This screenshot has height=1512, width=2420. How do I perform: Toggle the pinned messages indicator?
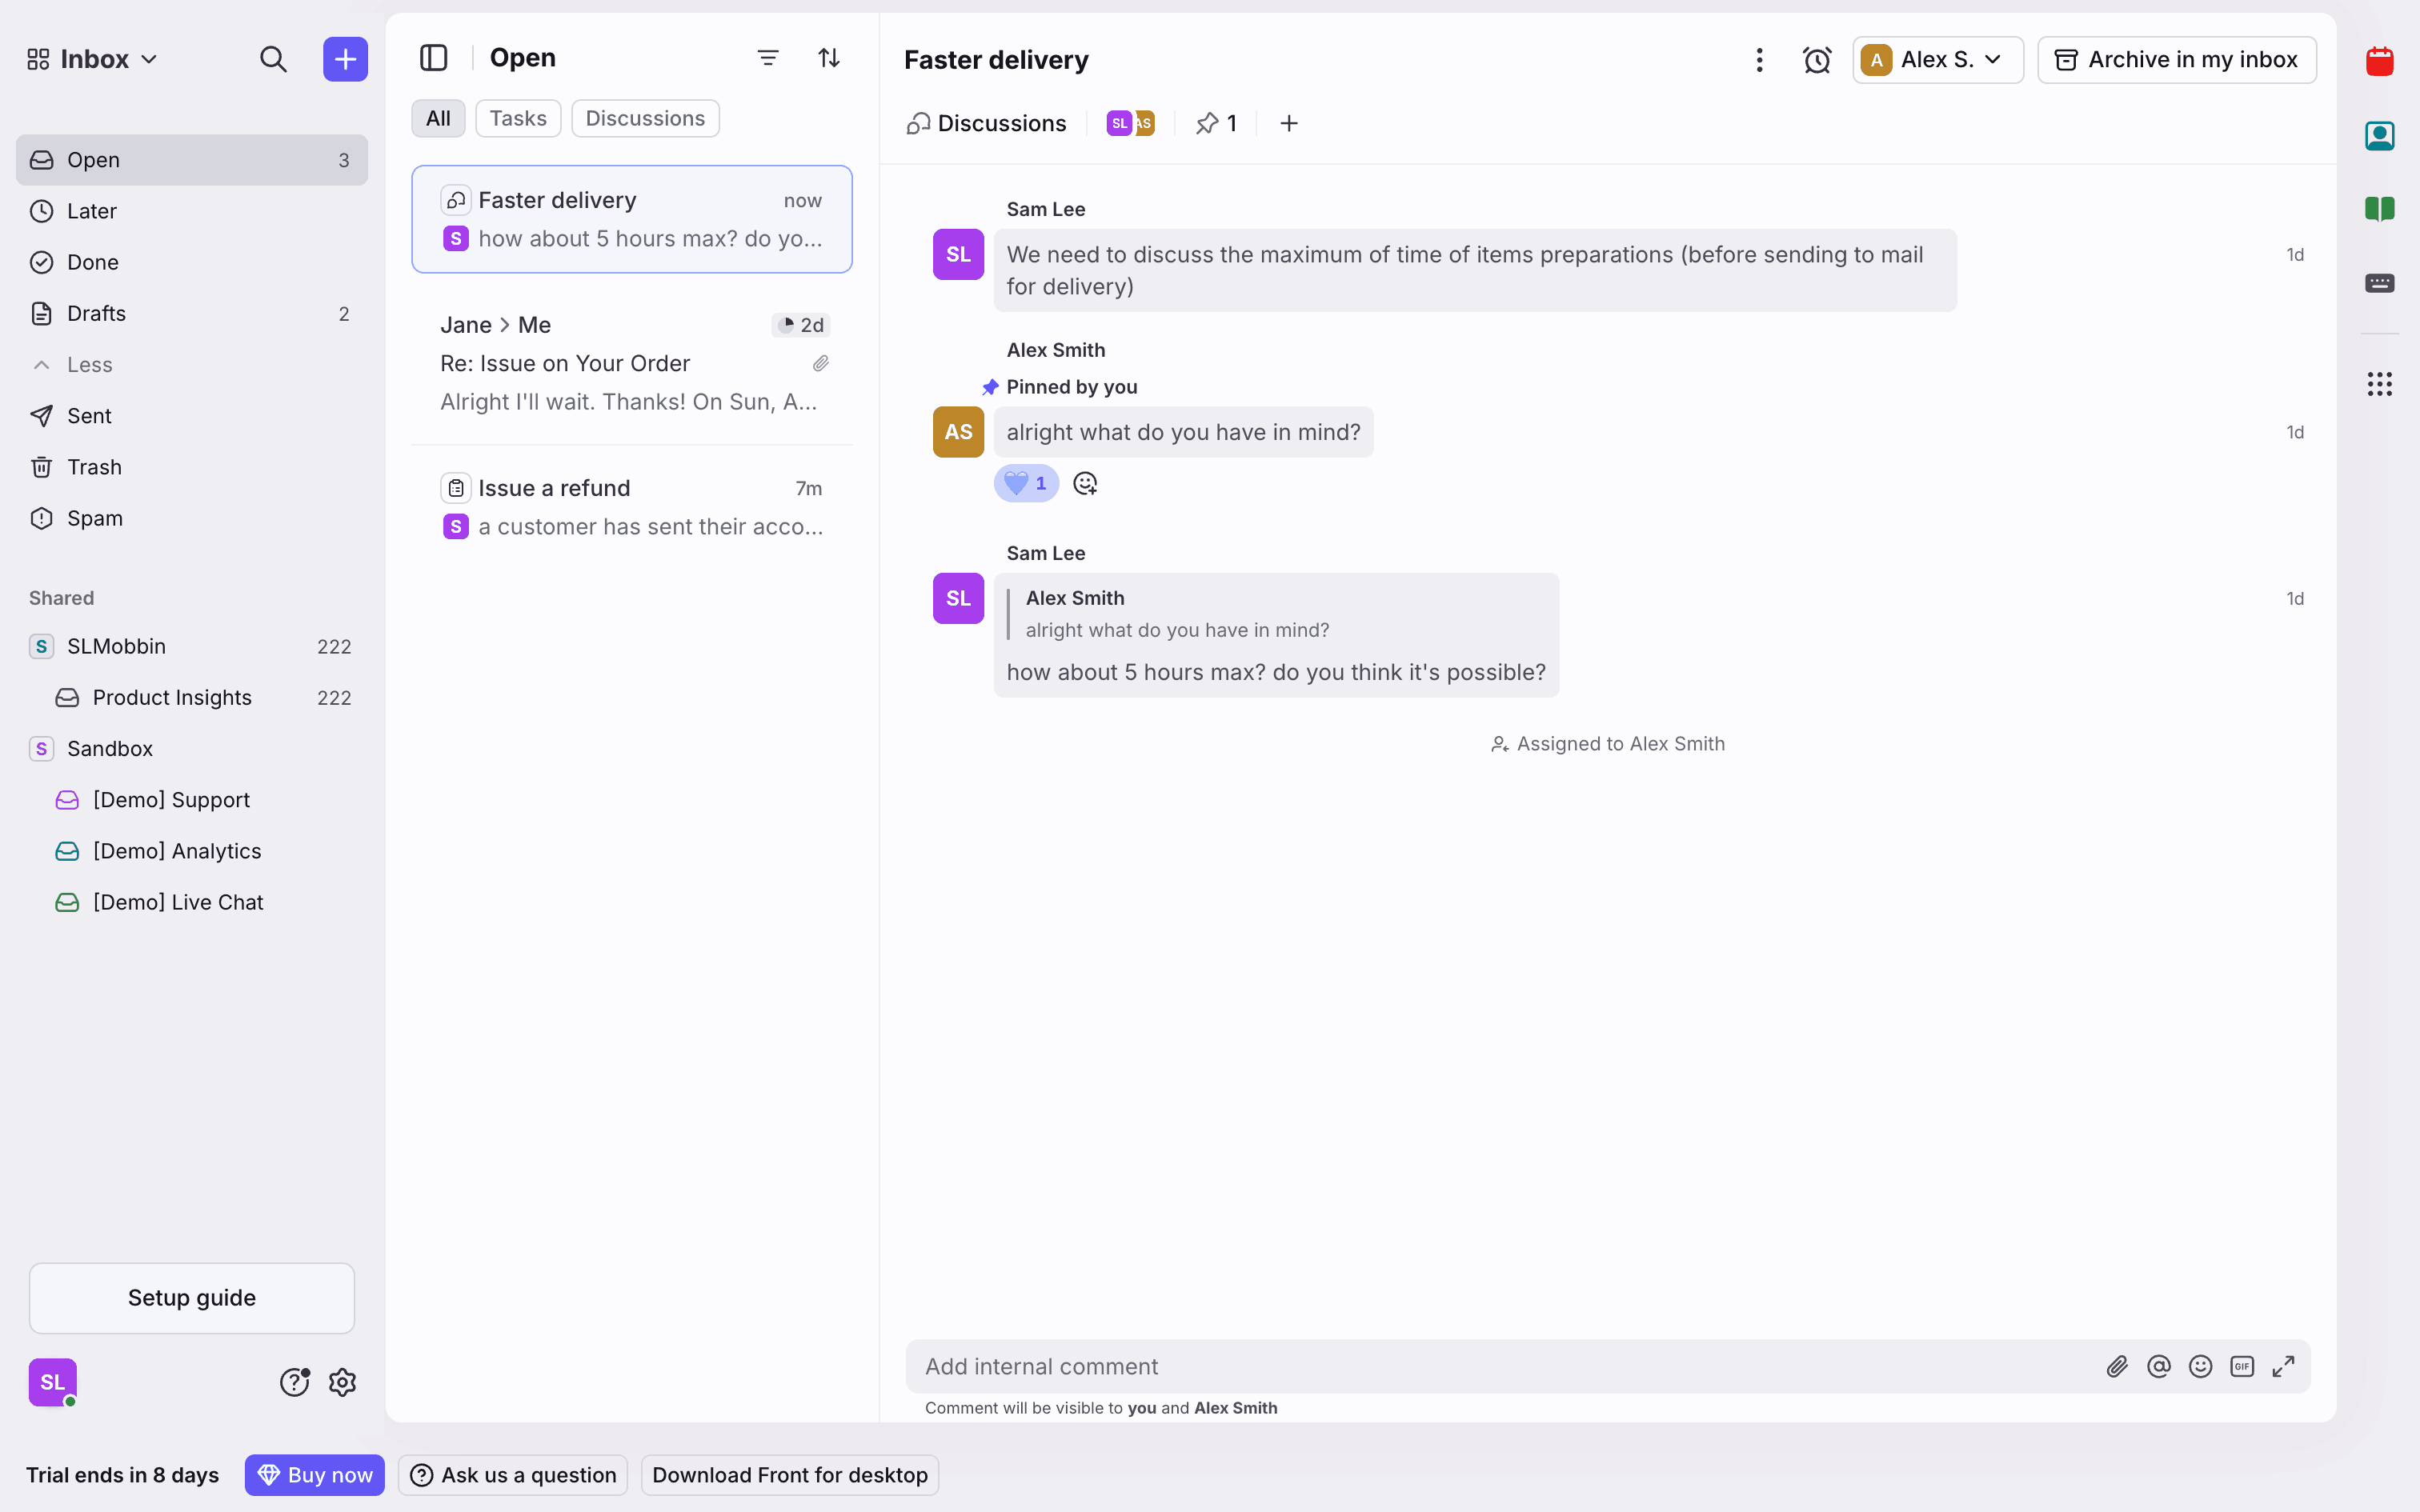(1217, 123)
